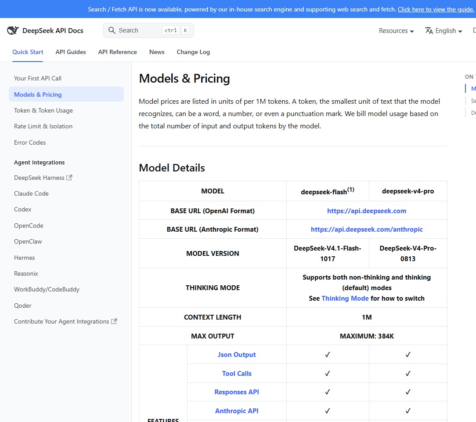Select Models & Pricing in sidebar

[x=66, y=95]
